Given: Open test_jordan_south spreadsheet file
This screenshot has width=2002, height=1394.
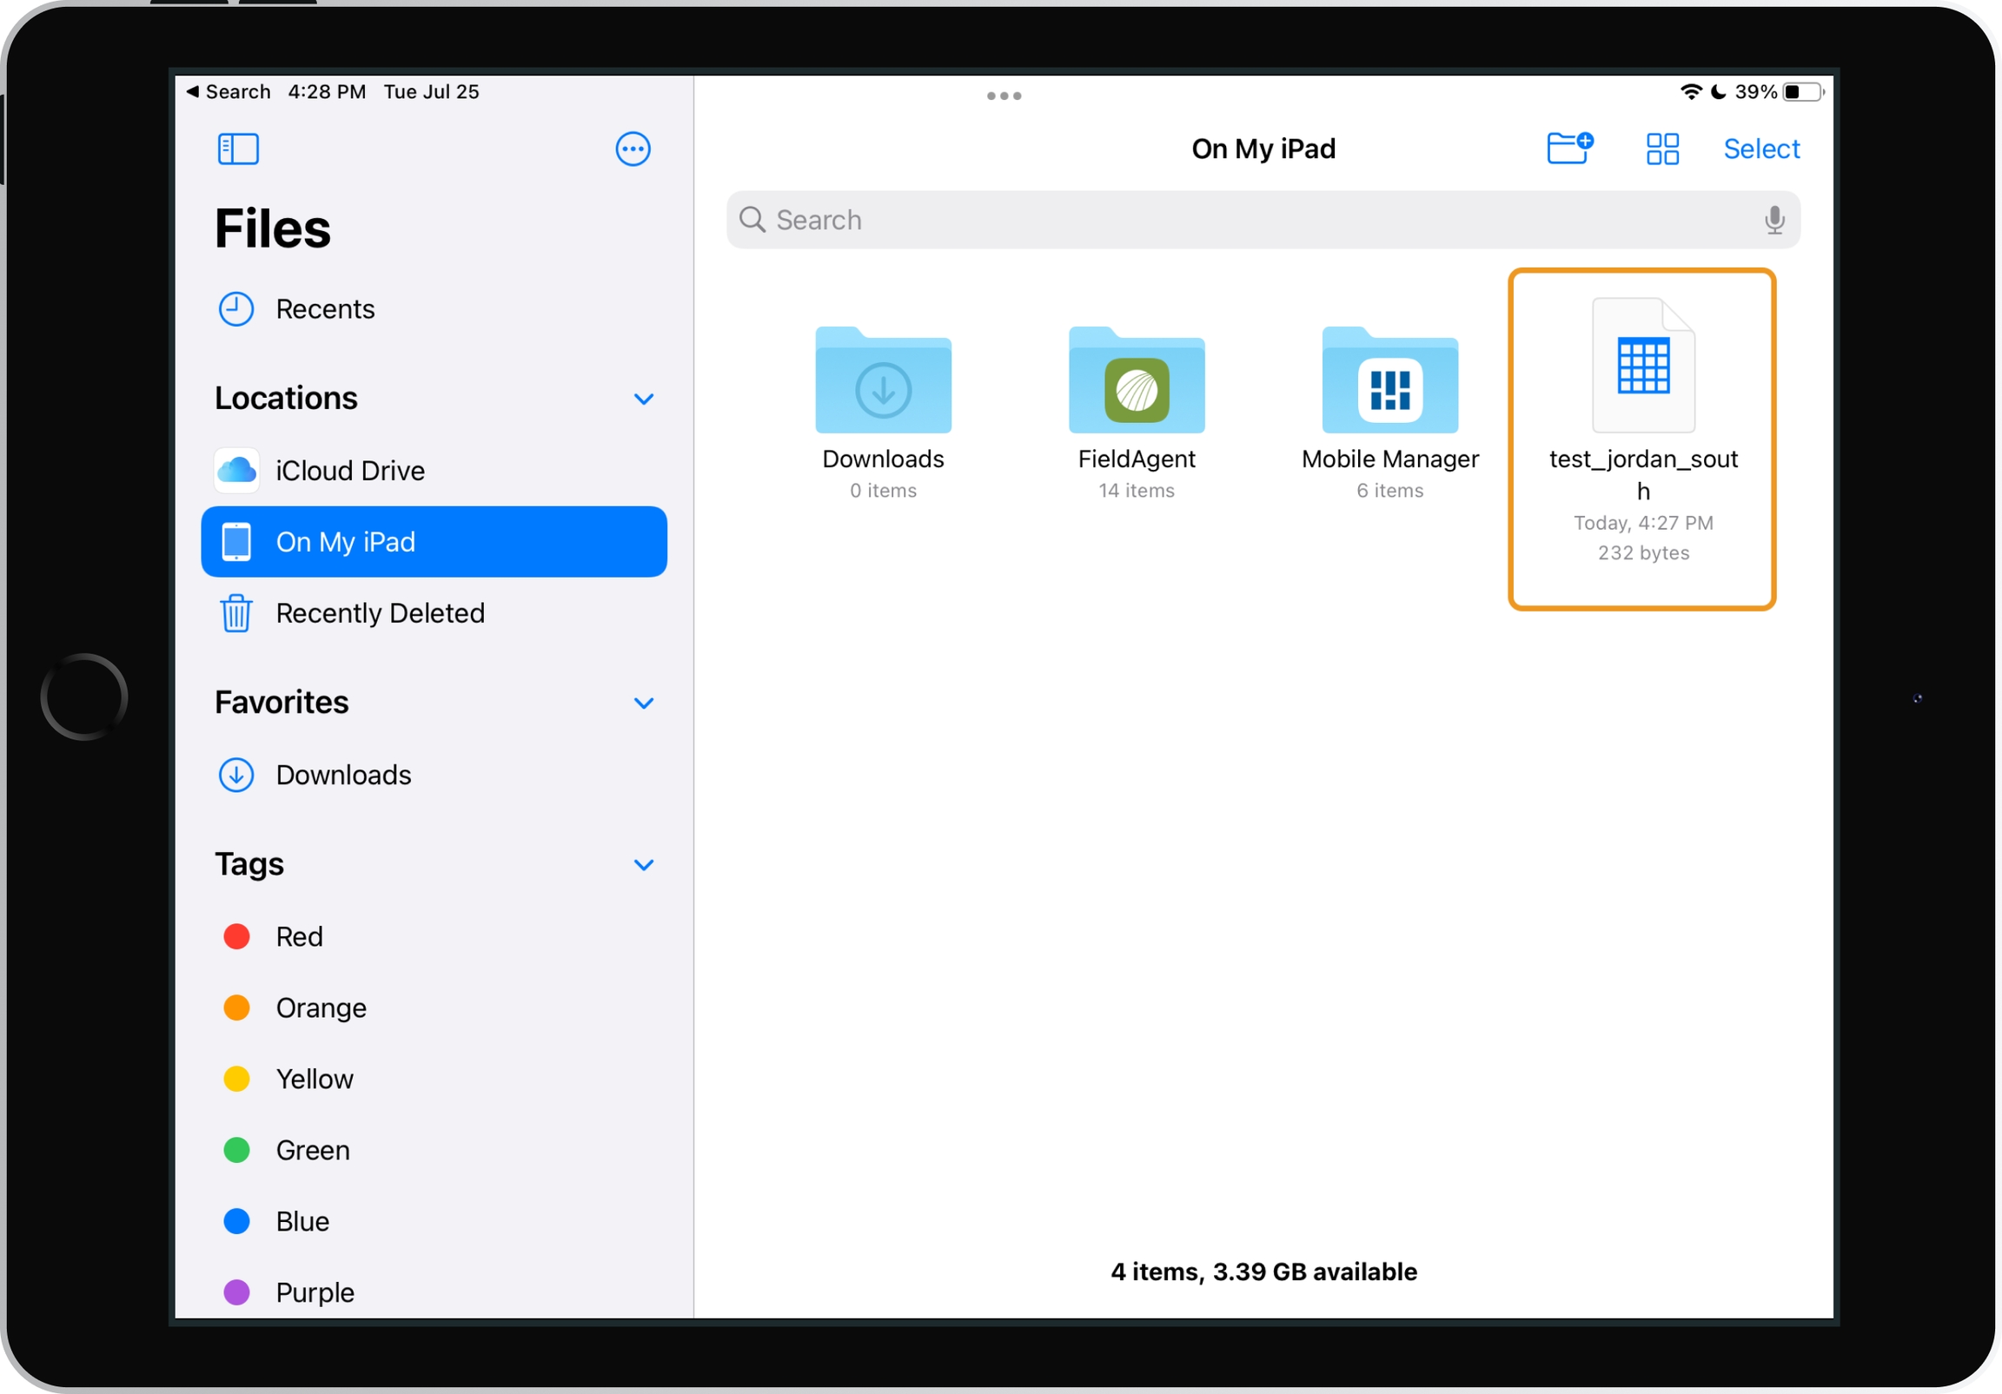Looking at the screenshot, I should coord(1643,368).
